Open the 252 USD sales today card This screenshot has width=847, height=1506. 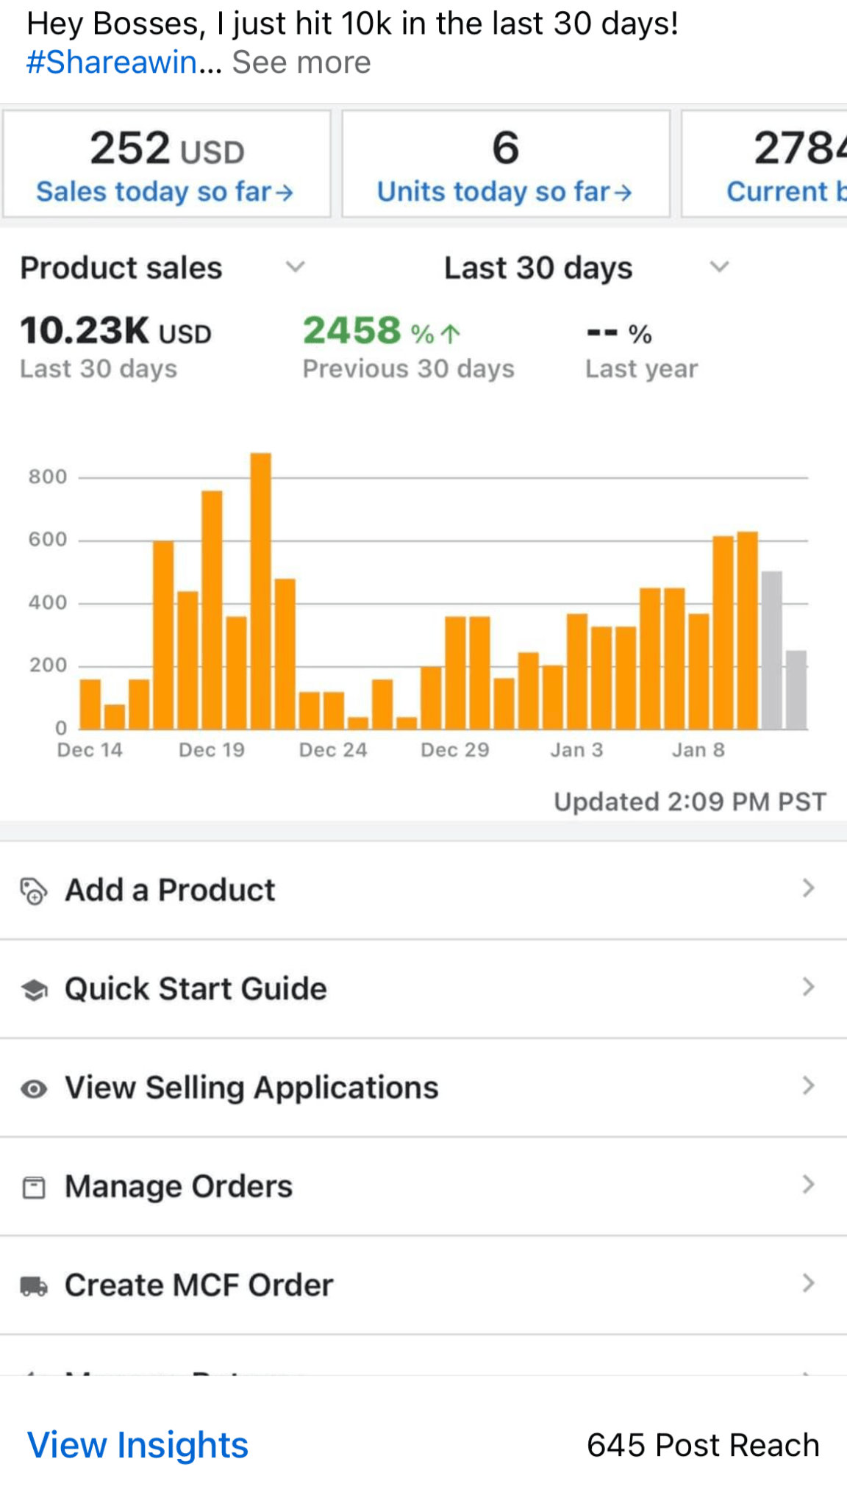[x=167, y=164]
